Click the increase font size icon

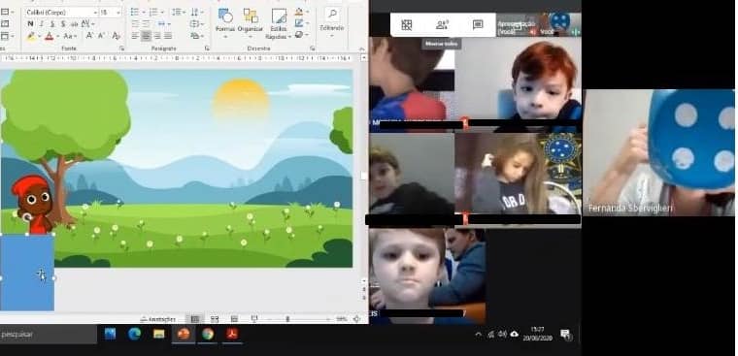click(88, 36)
